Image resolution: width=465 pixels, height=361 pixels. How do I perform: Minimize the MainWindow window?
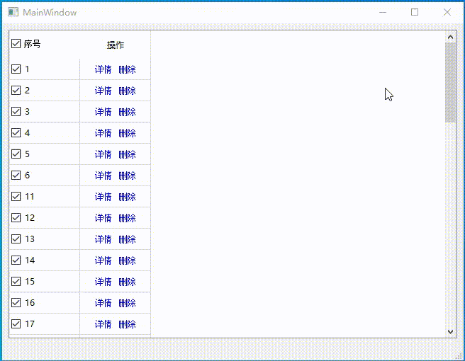383,12
